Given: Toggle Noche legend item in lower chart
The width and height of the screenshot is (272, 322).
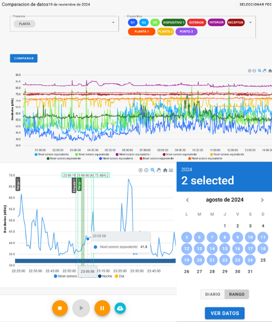Looking at the screenshot, I should click(105, 276).
